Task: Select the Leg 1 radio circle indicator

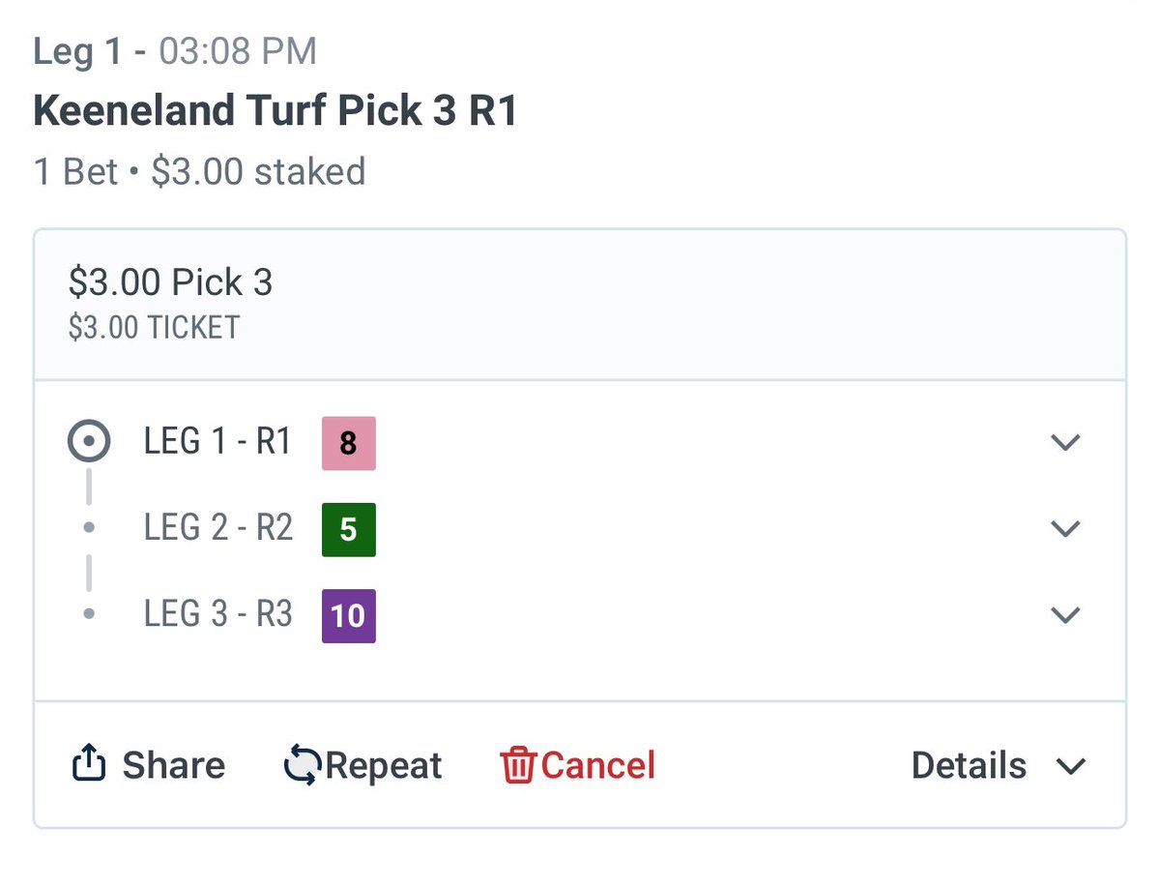Action: [89, 443]
